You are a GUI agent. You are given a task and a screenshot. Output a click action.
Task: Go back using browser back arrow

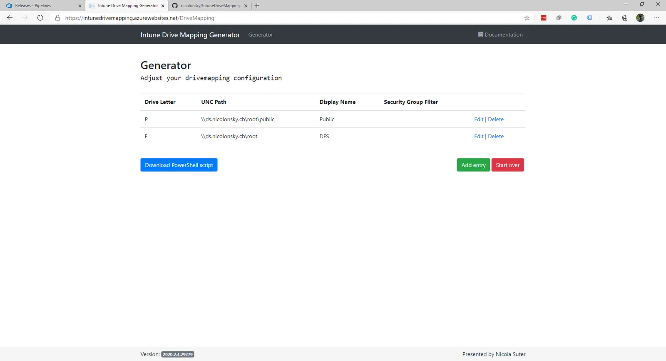[x=10, y=18]
